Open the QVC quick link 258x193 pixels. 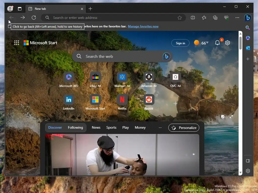[175, 80]
